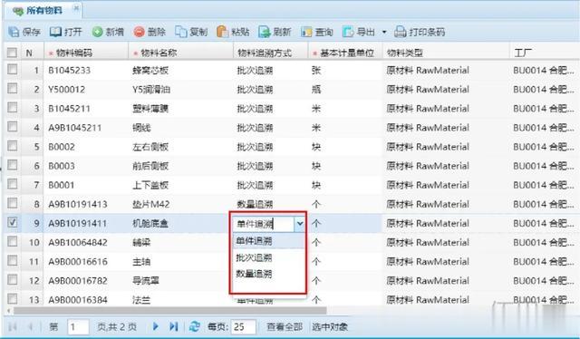Check the row for B1045211
This screenshot has width=580, height=339.
12,107
